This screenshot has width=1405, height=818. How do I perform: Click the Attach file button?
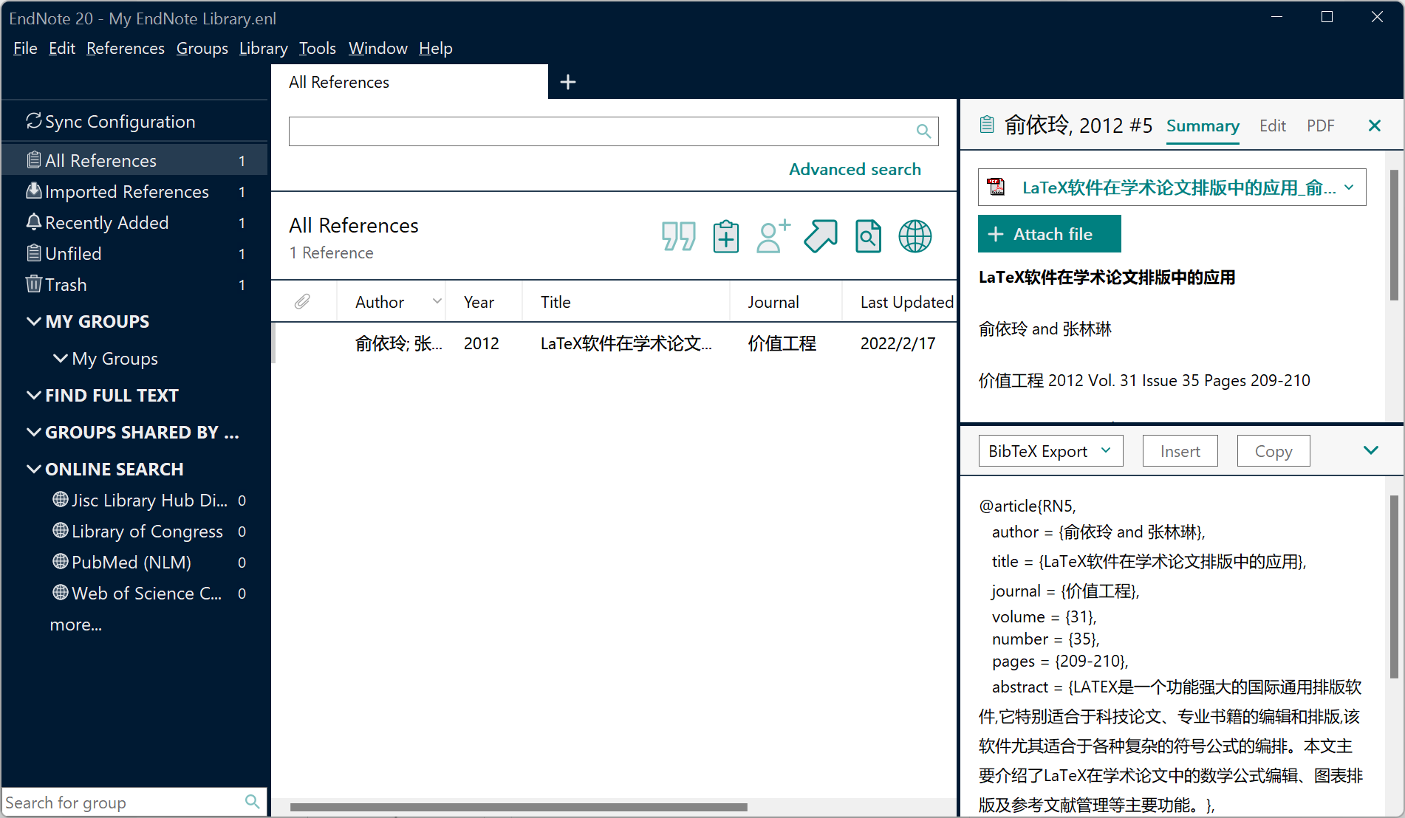coord(1049,234)
